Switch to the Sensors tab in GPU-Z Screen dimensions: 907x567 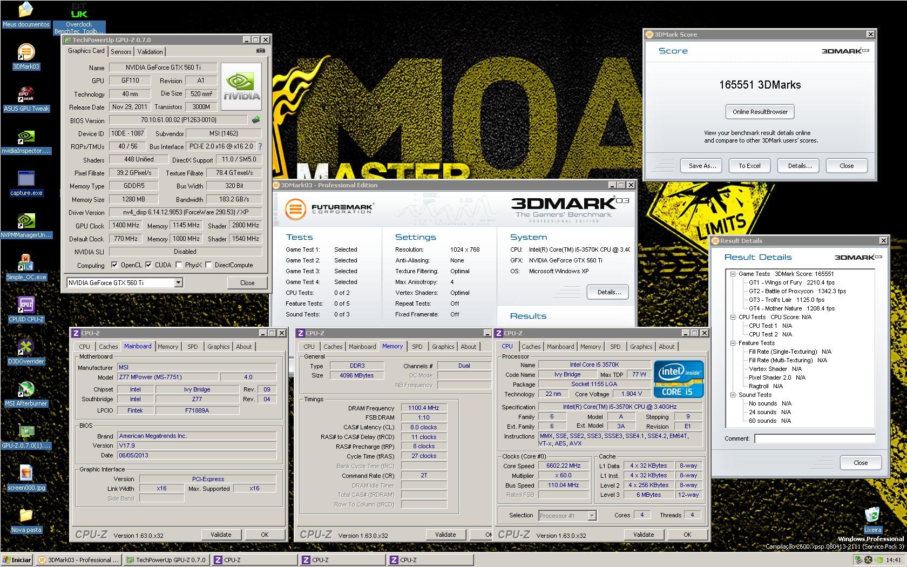pos(121,52)
